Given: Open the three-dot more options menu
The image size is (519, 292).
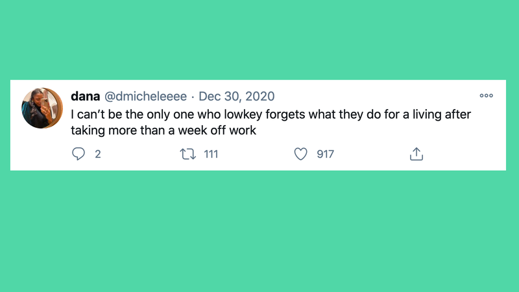Looking at the screenshot, I should (486, 95).
